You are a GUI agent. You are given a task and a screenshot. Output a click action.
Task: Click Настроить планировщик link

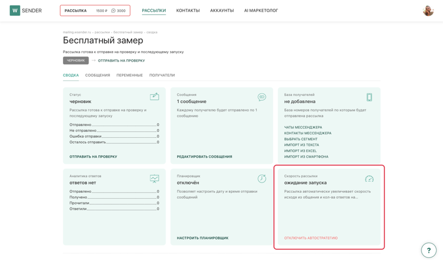203,238
